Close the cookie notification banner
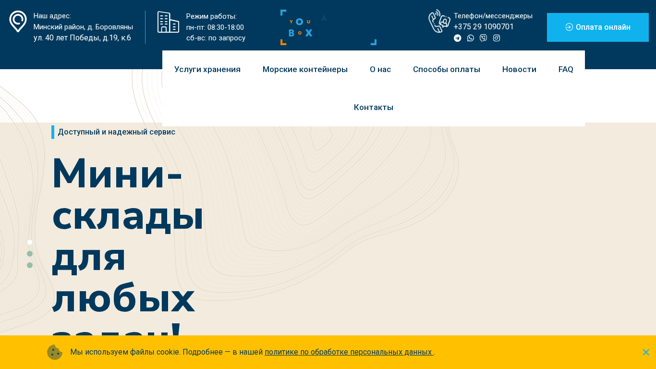 pos(646,352)
